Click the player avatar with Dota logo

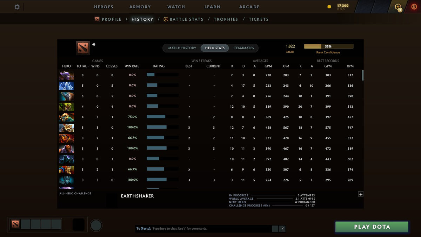tap(83, 48)
